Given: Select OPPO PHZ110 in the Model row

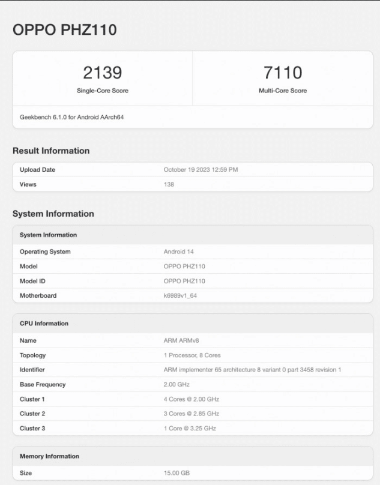Looking at the screenshot, I should click(184, 267).
